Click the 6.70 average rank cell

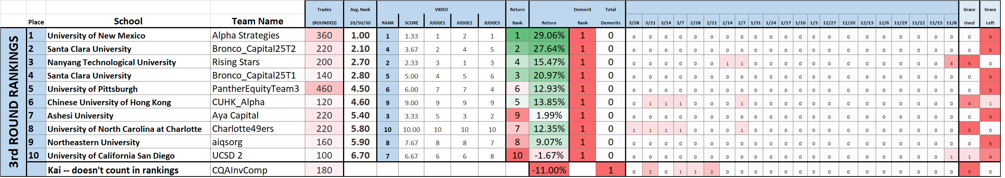[360, 156]
